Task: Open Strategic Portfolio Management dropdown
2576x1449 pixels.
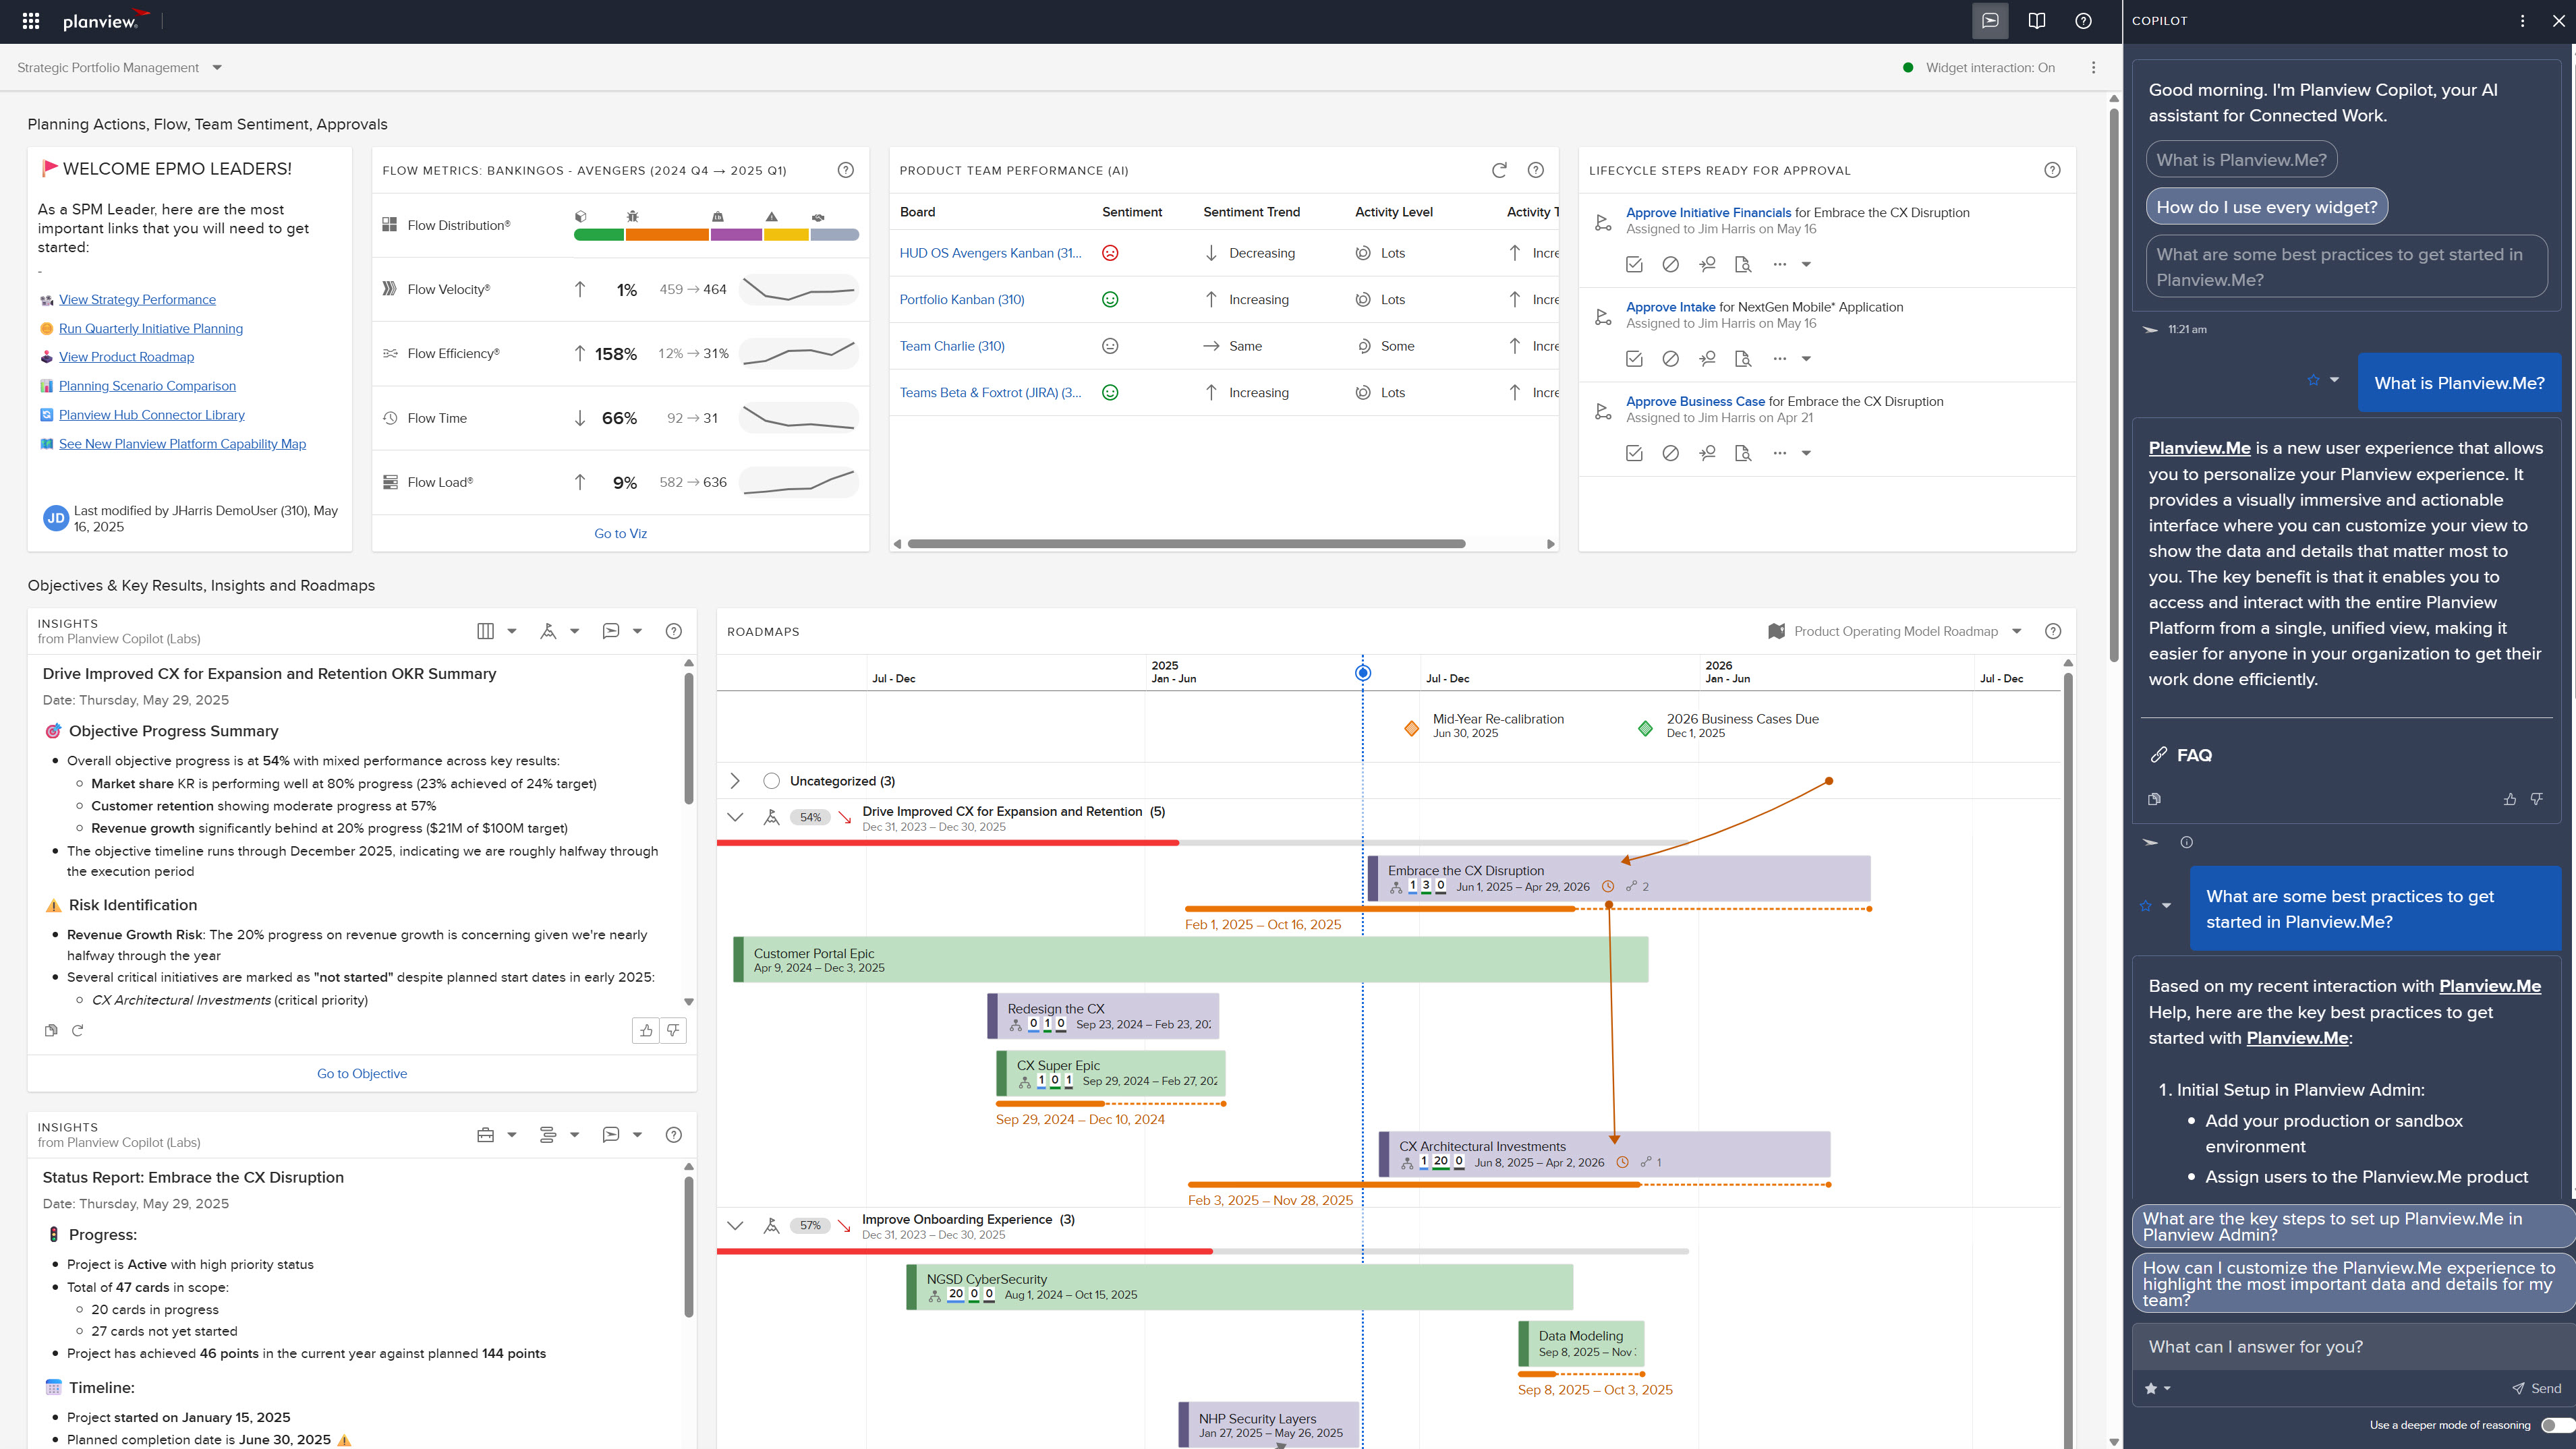Action: click(119, 68)
